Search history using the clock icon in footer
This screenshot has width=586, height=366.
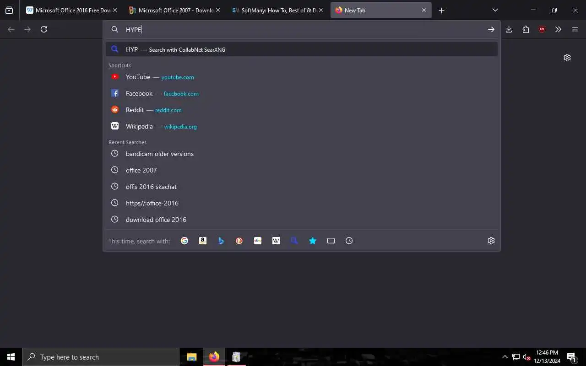coord(349,241)
